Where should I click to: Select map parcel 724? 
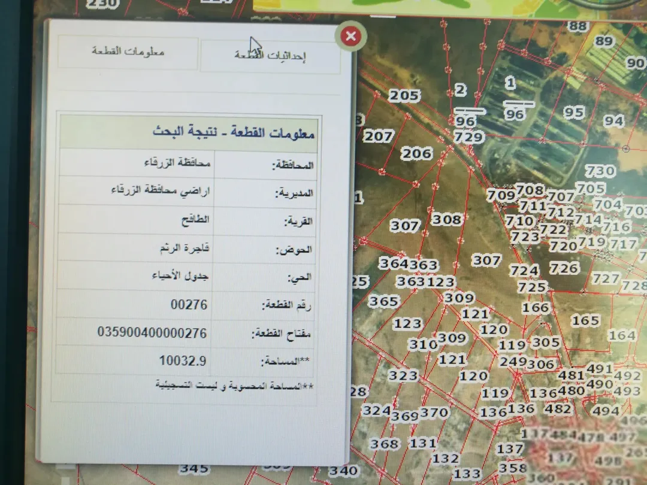tap(524, 271)
